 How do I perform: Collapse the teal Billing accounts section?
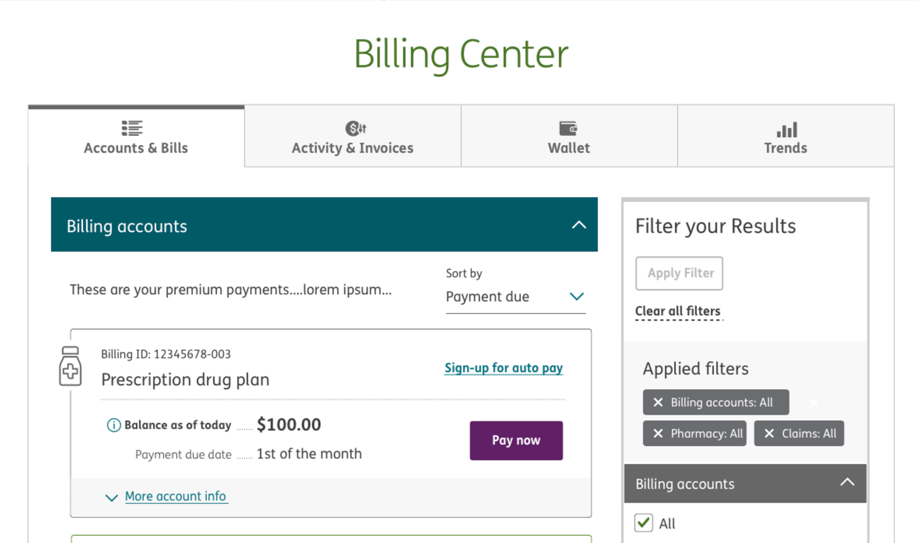point(579,225)
